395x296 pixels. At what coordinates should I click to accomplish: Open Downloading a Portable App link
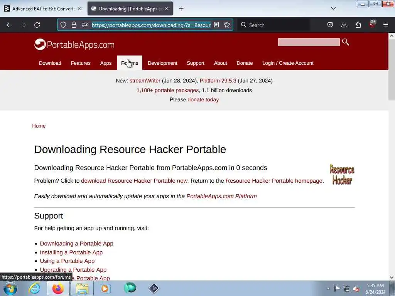77,244
